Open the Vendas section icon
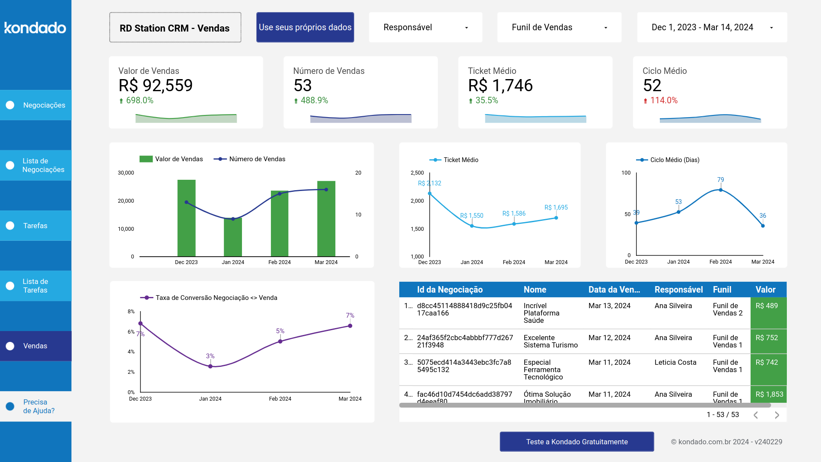The width and height of the screenshot is (821, 462). pos(10,346)
